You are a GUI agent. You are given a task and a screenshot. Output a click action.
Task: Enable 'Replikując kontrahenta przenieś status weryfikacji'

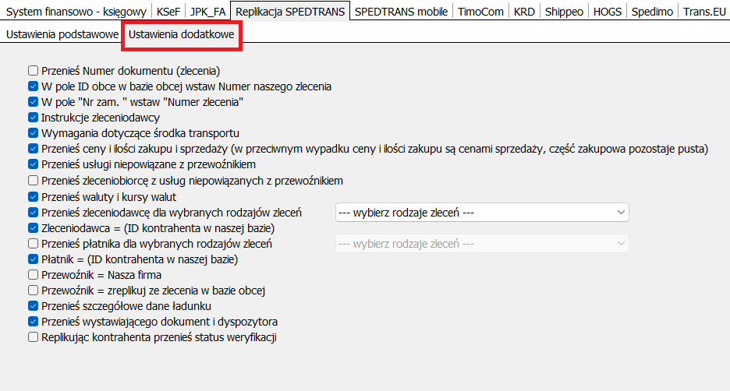34,337
